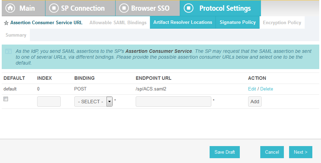
Task: Tick the default checkbox in the new row
Action: coord(6,99)
